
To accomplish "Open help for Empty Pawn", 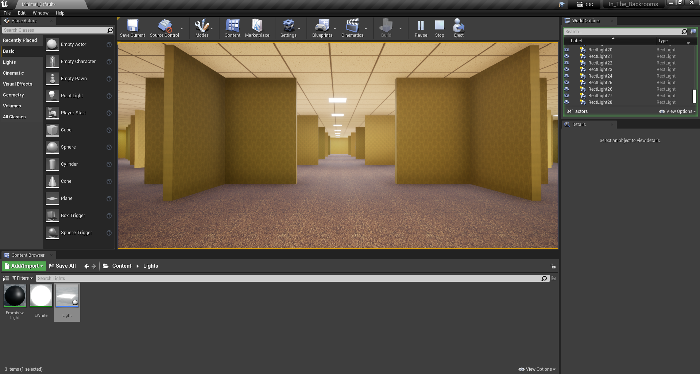I will pyautogui.click(x=109, y=79).
